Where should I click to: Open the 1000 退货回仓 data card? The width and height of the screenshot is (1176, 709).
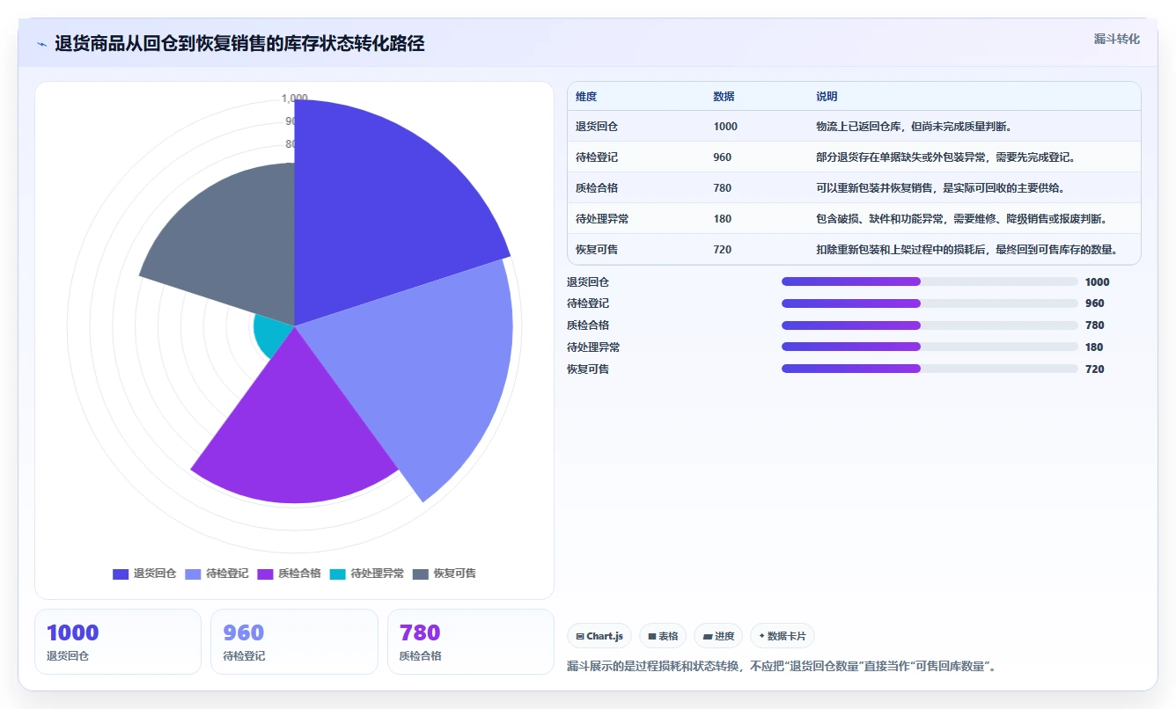click(118, 642)
